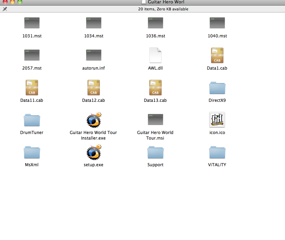Click the 'Guitar Hero World Tour Installer.exe' name label

pyautogui.click(x=93, y=135)
